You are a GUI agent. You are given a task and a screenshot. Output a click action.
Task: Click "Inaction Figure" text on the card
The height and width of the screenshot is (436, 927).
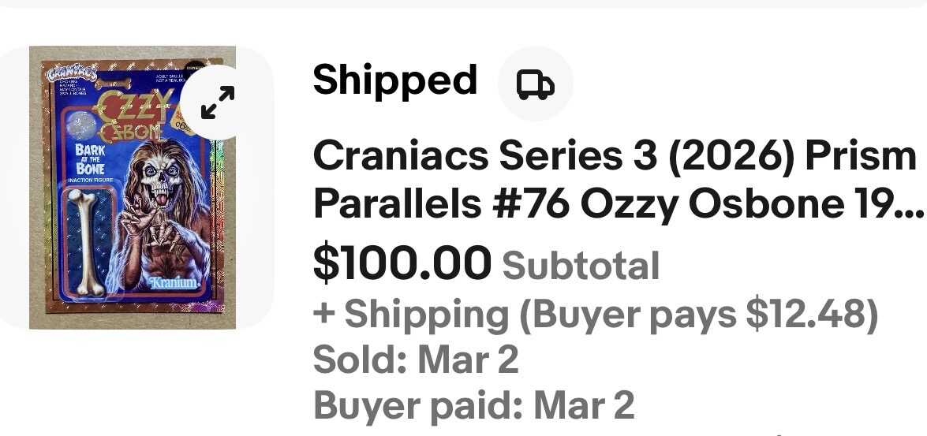coord(91,180)
